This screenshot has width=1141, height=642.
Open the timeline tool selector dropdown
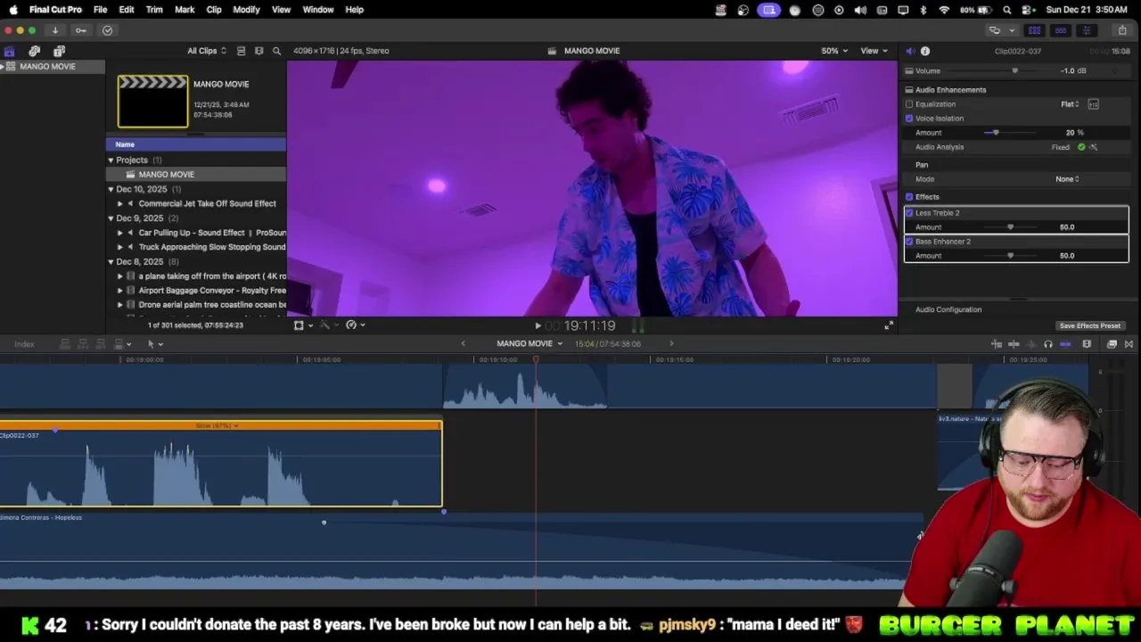click(154, 344)
